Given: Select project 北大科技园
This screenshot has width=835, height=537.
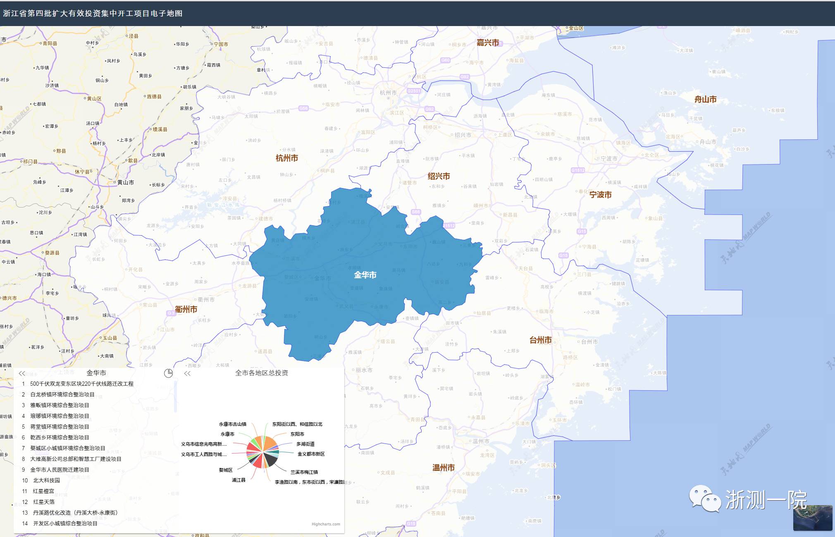Looking at the screenshot, I should (46, 480).
